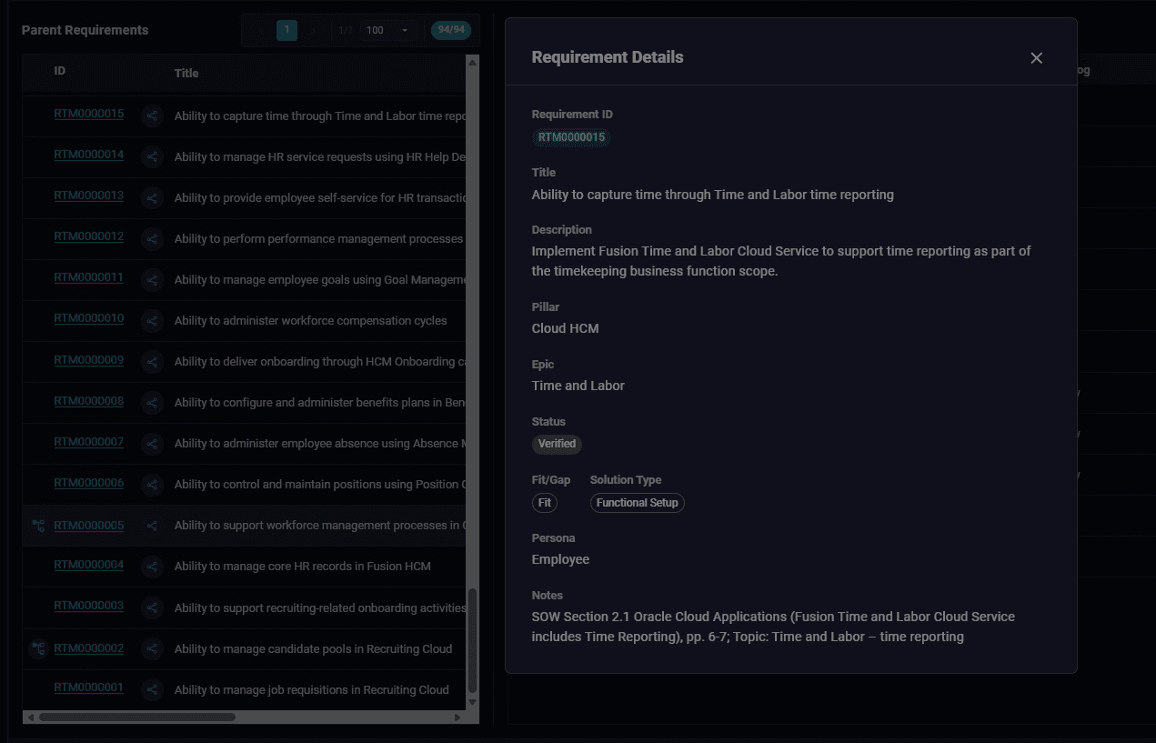Screen dimensions: 1156x743
Task: Click the Requirement Details heading
Action: [608, 57]
